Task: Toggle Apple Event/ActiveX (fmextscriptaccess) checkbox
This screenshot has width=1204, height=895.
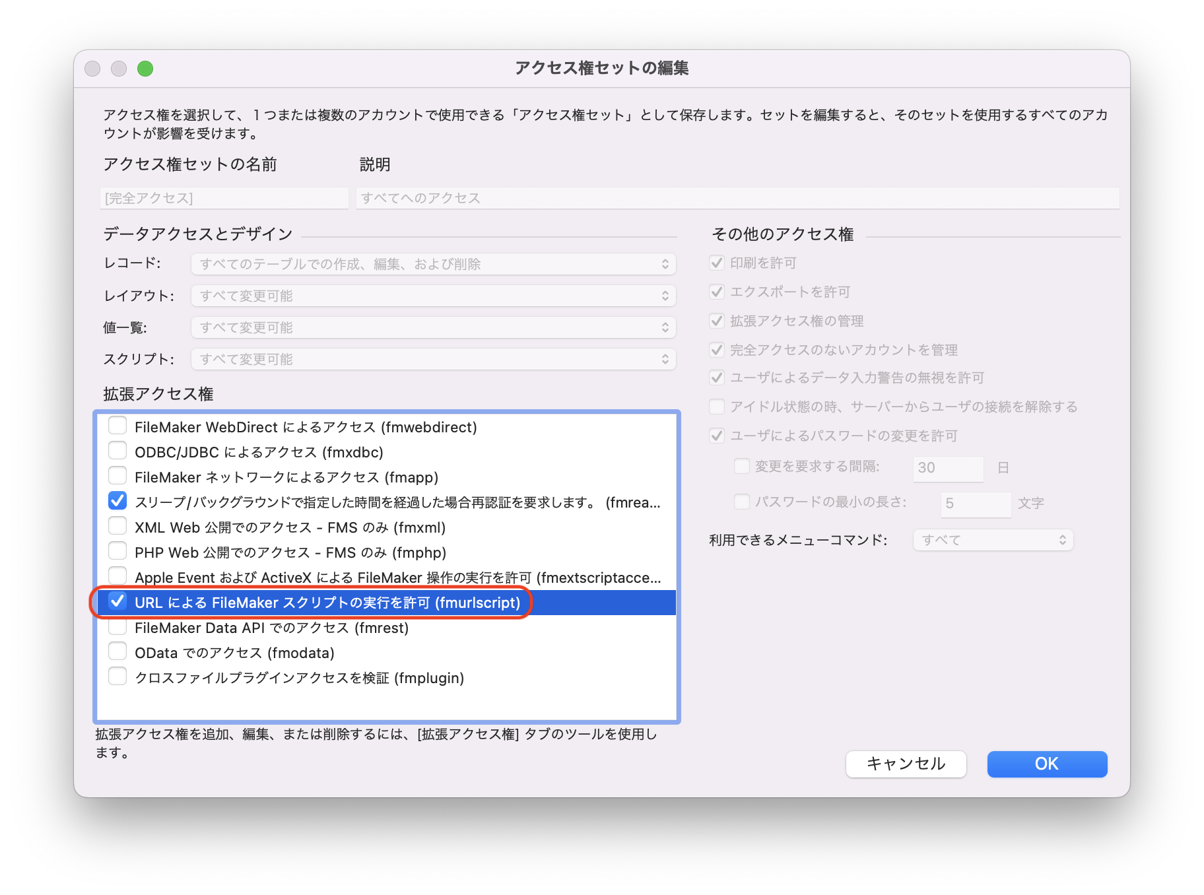Action: [x=117, y=576]
